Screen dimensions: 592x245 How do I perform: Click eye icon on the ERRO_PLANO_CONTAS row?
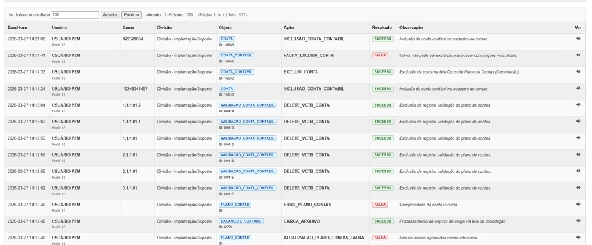click(578, 204)
